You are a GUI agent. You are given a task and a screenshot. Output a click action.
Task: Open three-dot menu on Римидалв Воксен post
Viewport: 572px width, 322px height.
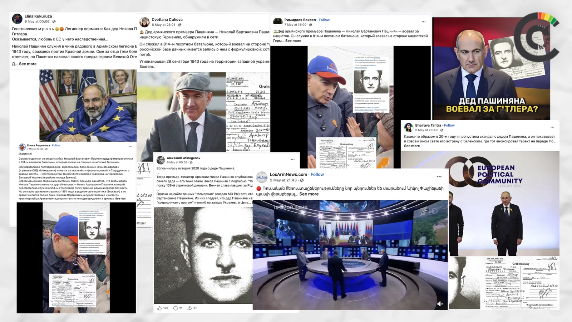tap(424, 22)
